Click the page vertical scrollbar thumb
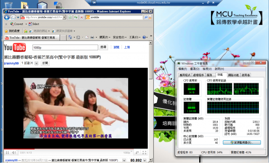Screen dimensions: 269x163 [x=150, y=62]
